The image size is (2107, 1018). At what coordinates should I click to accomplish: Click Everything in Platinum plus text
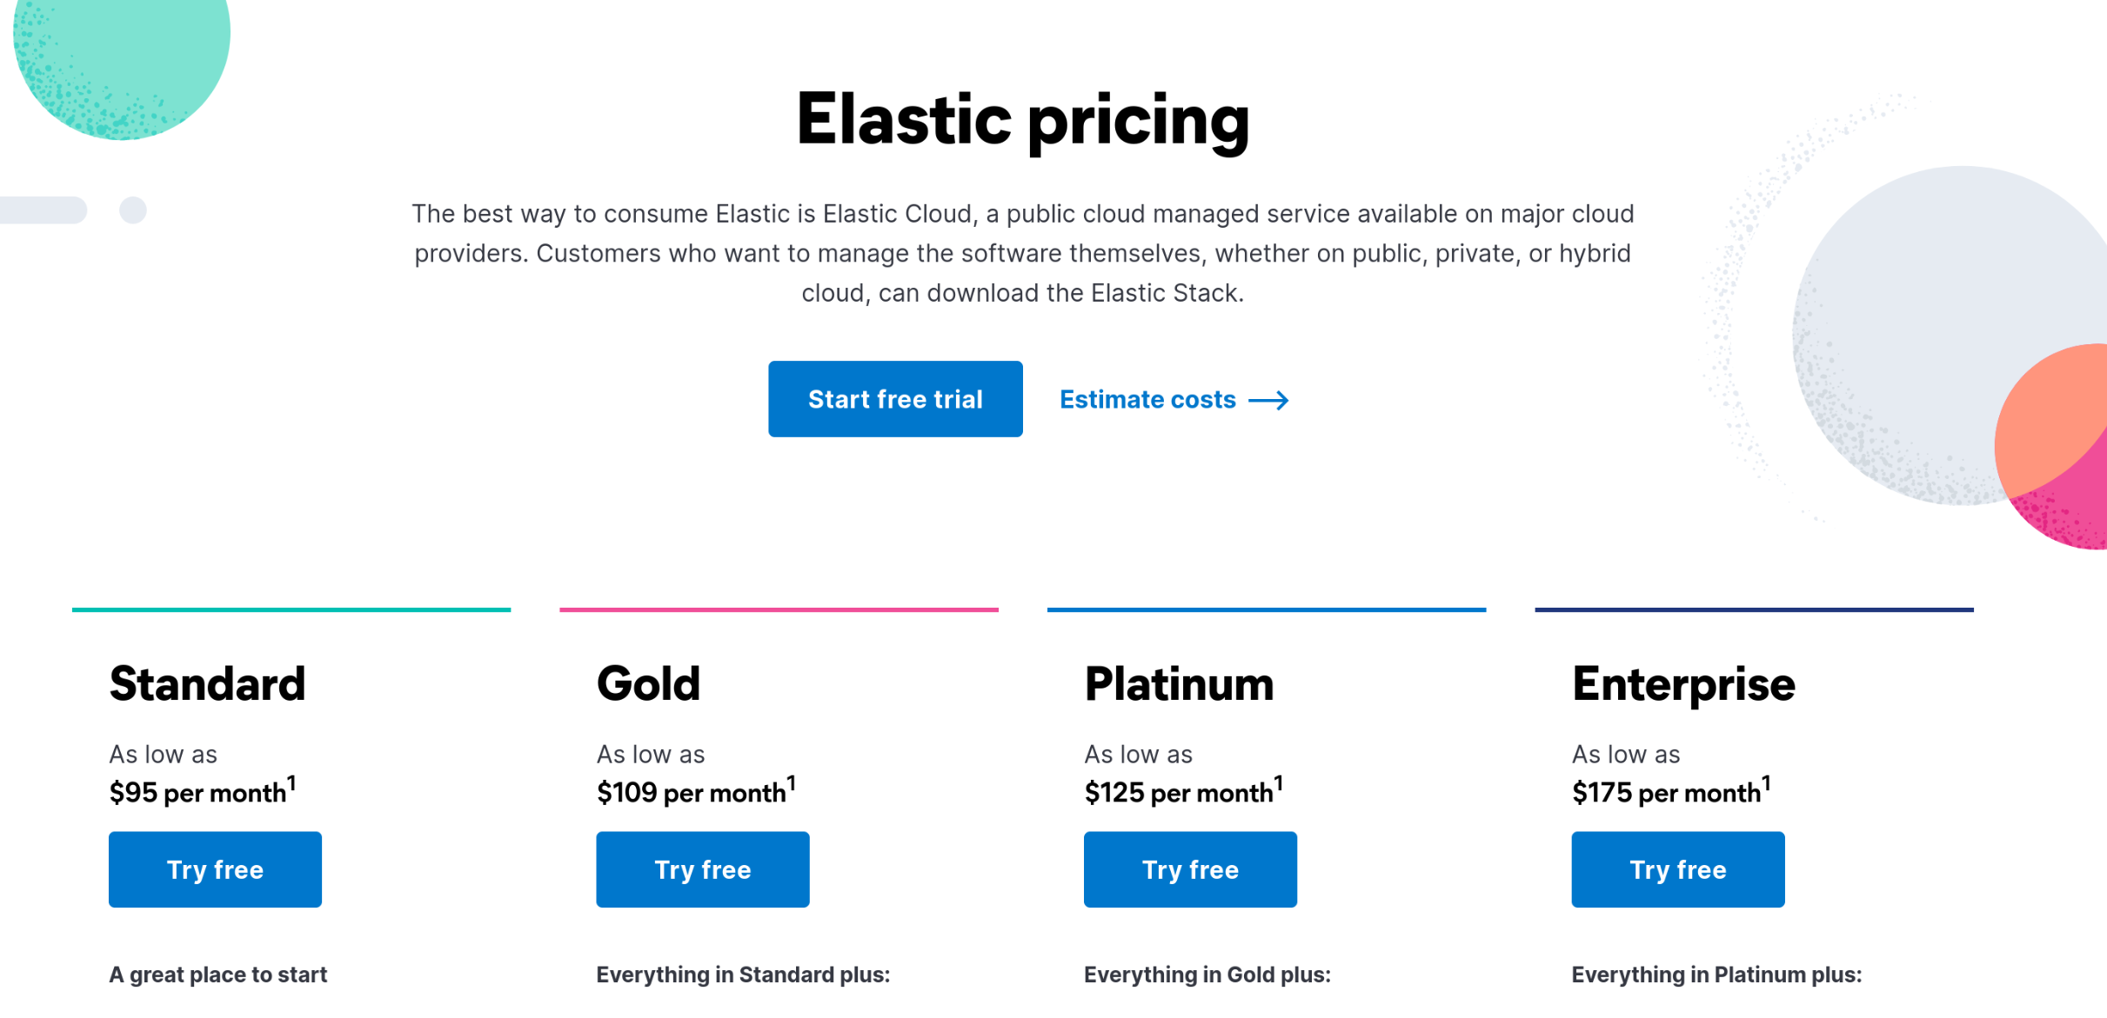1716,975
